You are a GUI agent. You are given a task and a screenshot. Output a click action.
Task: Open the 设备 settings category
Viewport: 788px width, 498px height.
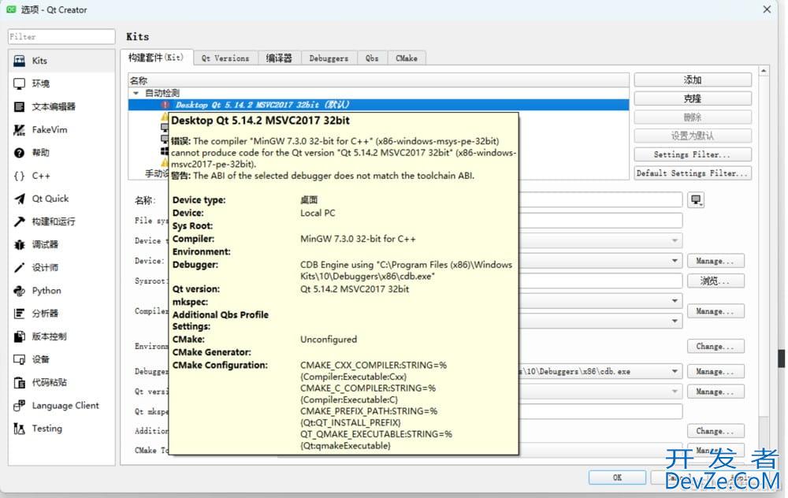click(61, 359)
